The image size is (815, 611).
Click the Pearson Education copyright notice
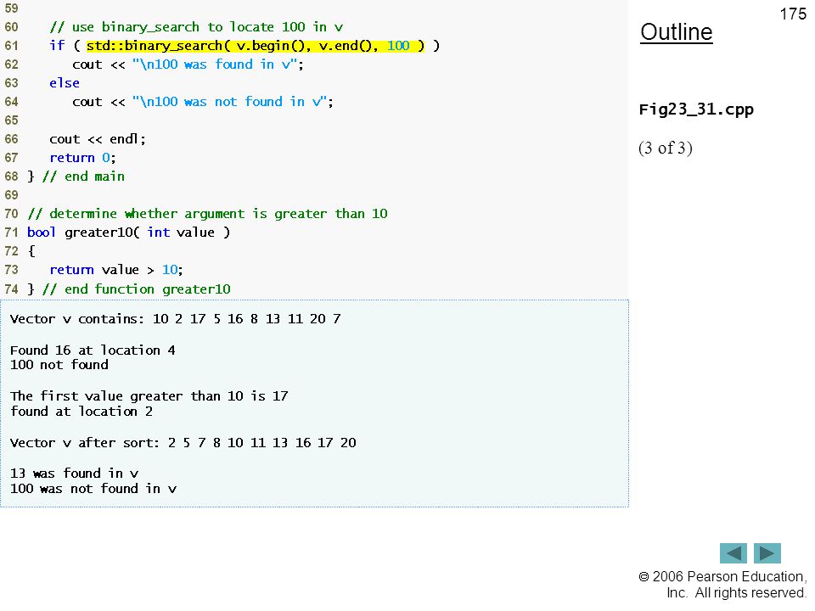pos(722,585)
